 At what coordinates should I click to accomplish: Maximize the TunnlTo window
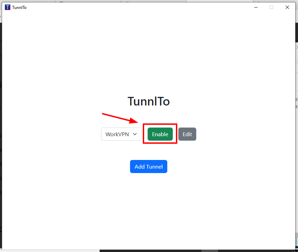point(271,7)
